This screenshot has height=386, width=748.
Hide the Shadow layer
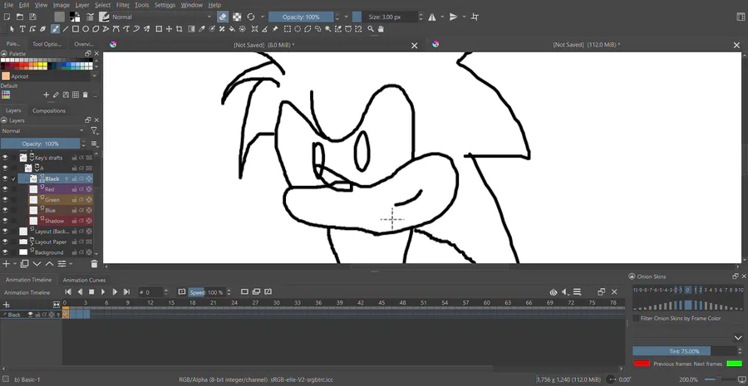pyautogui.click(x=5, y=221)
